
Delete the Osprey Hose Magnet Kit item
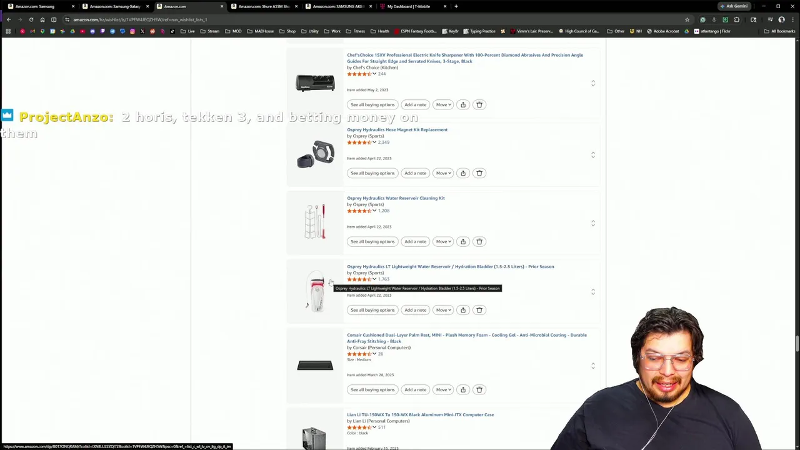tap(479, 173)
